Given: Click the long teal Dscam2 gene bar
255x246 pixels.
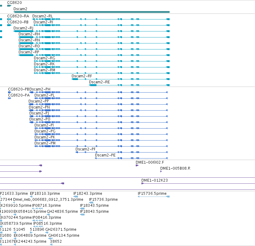Looking at the screenshot, I should 92,12.
